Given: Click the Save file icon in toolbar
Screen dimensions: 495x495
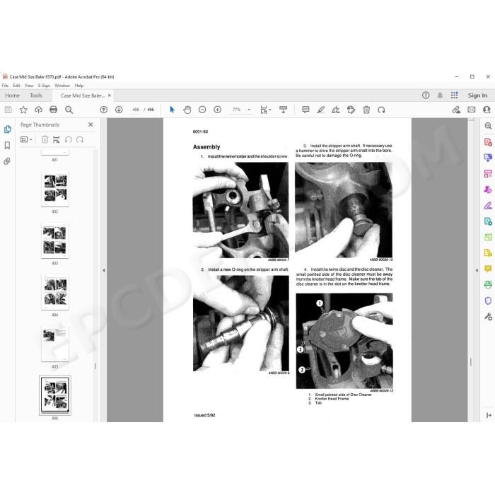Looking at the screenshot, I should [x=8, y=110].
